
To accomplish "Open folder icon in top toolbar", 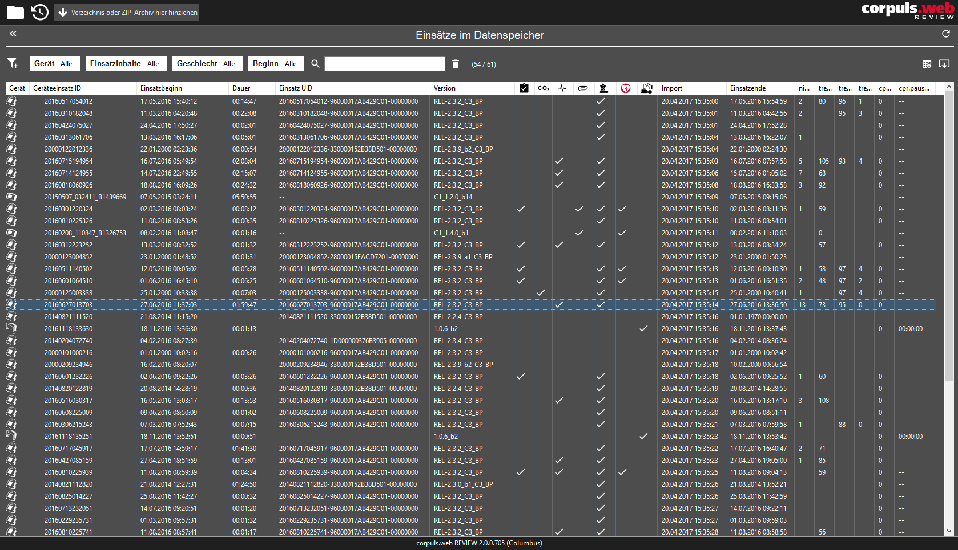I will point(15,12).
